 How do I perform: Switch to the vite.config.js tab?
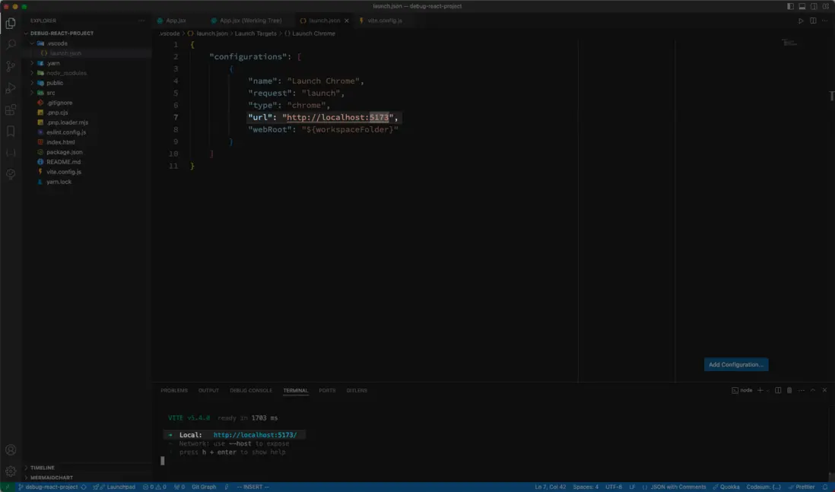[x=384, y=21]
